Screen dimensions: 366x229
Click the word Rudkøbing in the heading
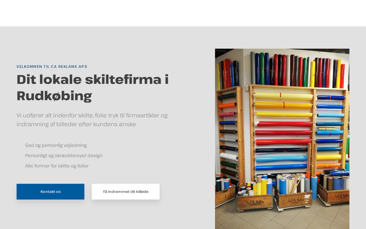(54, 96)
